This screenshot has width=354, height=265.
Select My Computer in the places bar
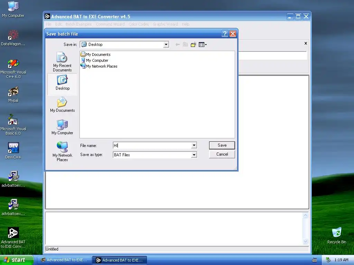62,127
